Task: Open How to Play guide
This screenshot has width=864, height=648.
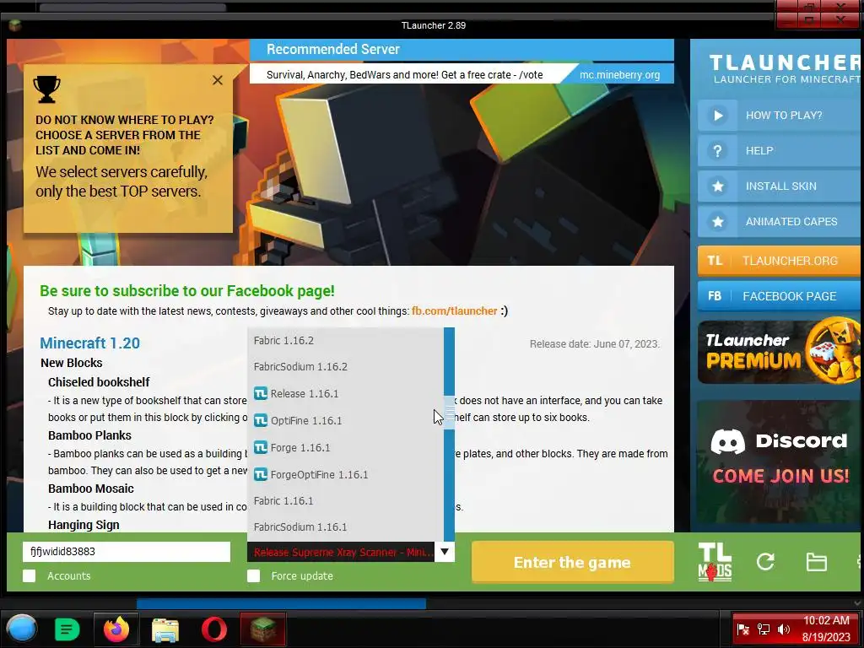Action: coord(780,116)
